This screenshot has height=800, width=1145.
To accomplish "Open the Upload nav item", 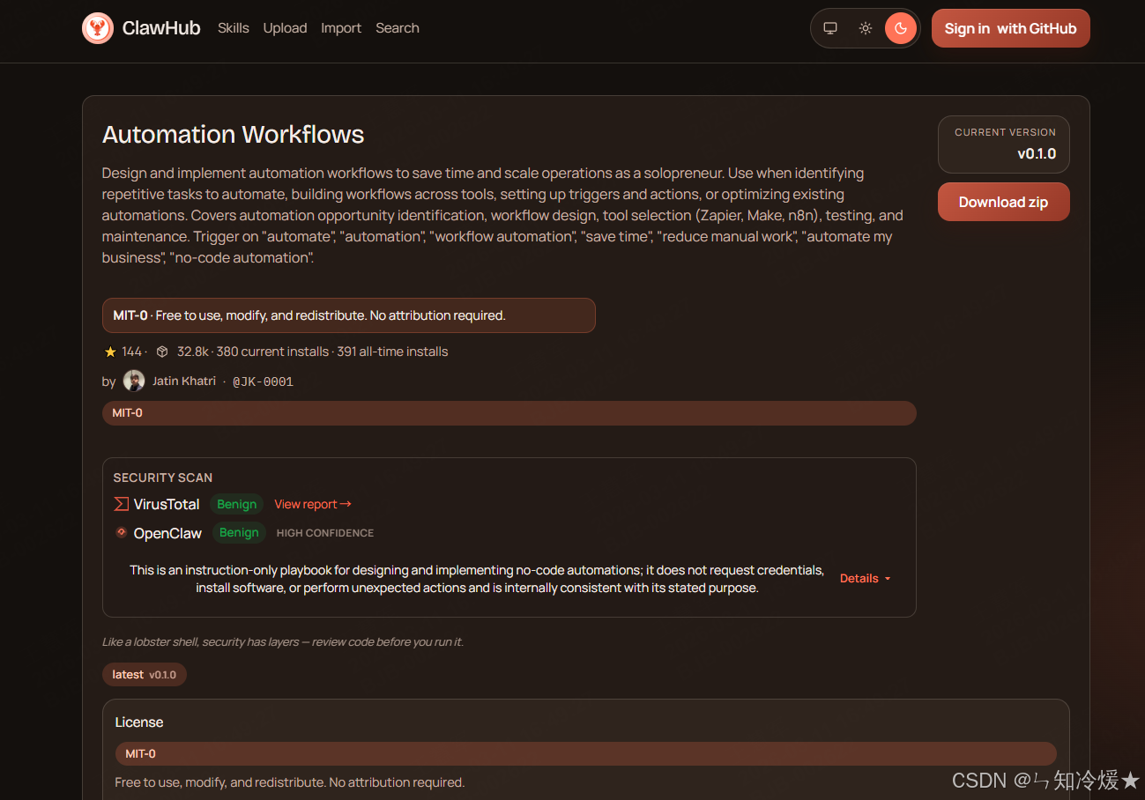I will [285, 28].
